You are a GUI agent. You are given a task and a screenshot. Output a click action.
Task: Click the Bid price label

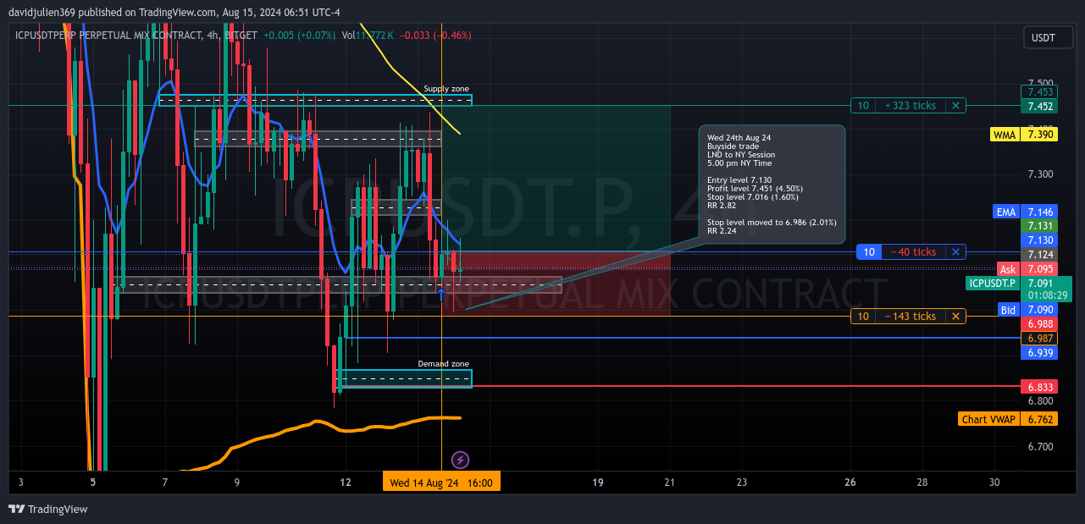[1008, 310]
